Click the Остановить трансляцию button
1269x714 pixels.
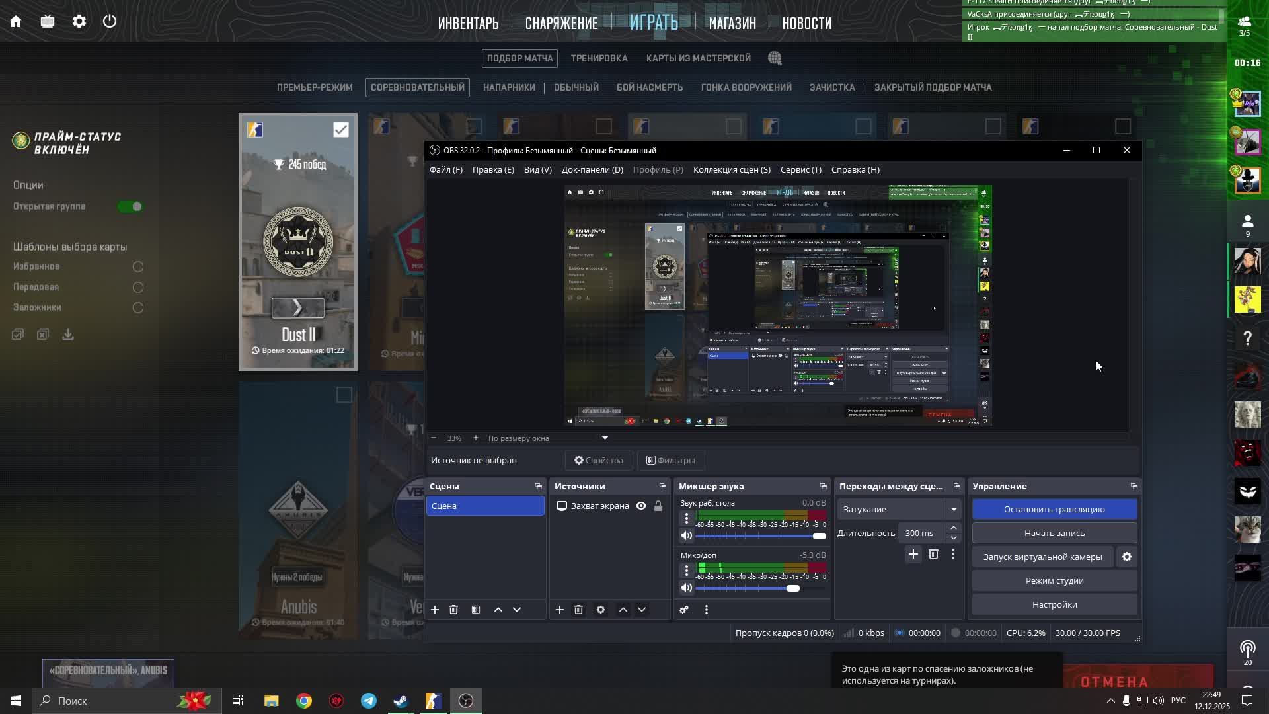[1054, 509]
